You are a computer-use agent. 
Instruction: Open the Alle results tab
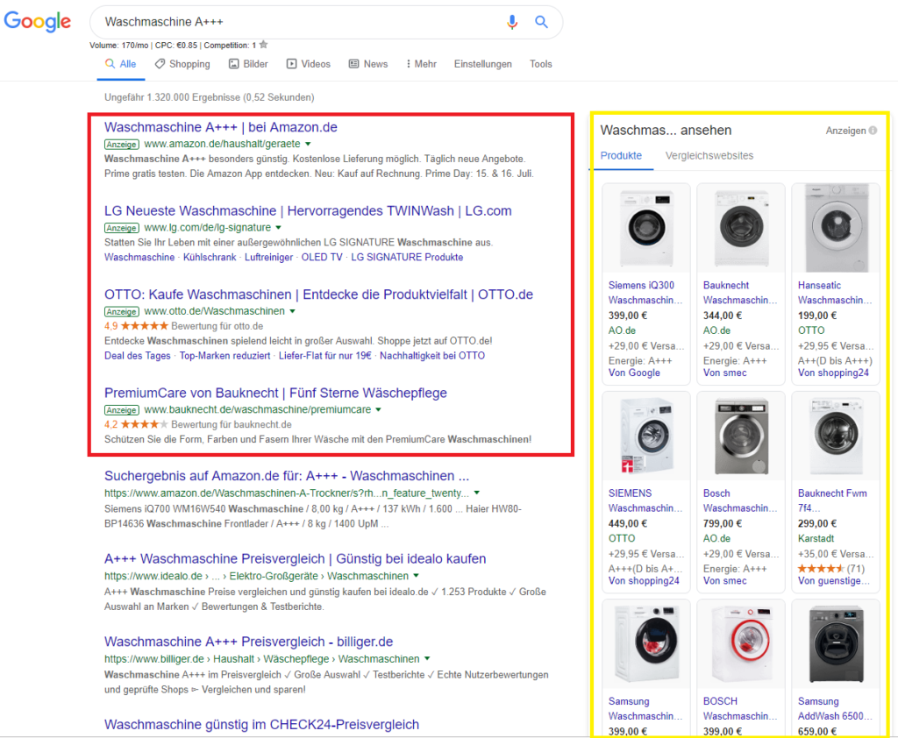click(120, 64)
